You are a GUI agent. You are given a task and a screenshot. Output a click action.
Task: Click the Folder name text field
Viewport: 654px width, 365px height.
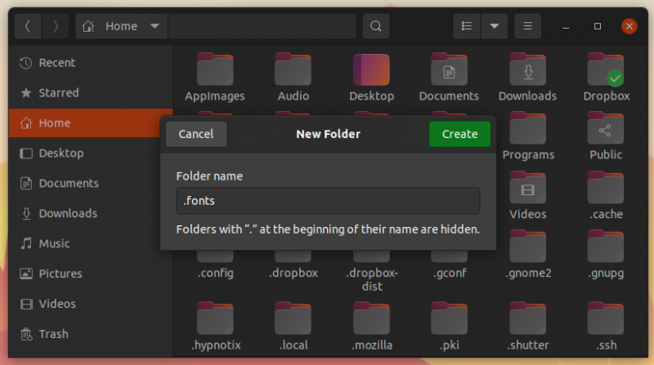(x=328, y=201)
